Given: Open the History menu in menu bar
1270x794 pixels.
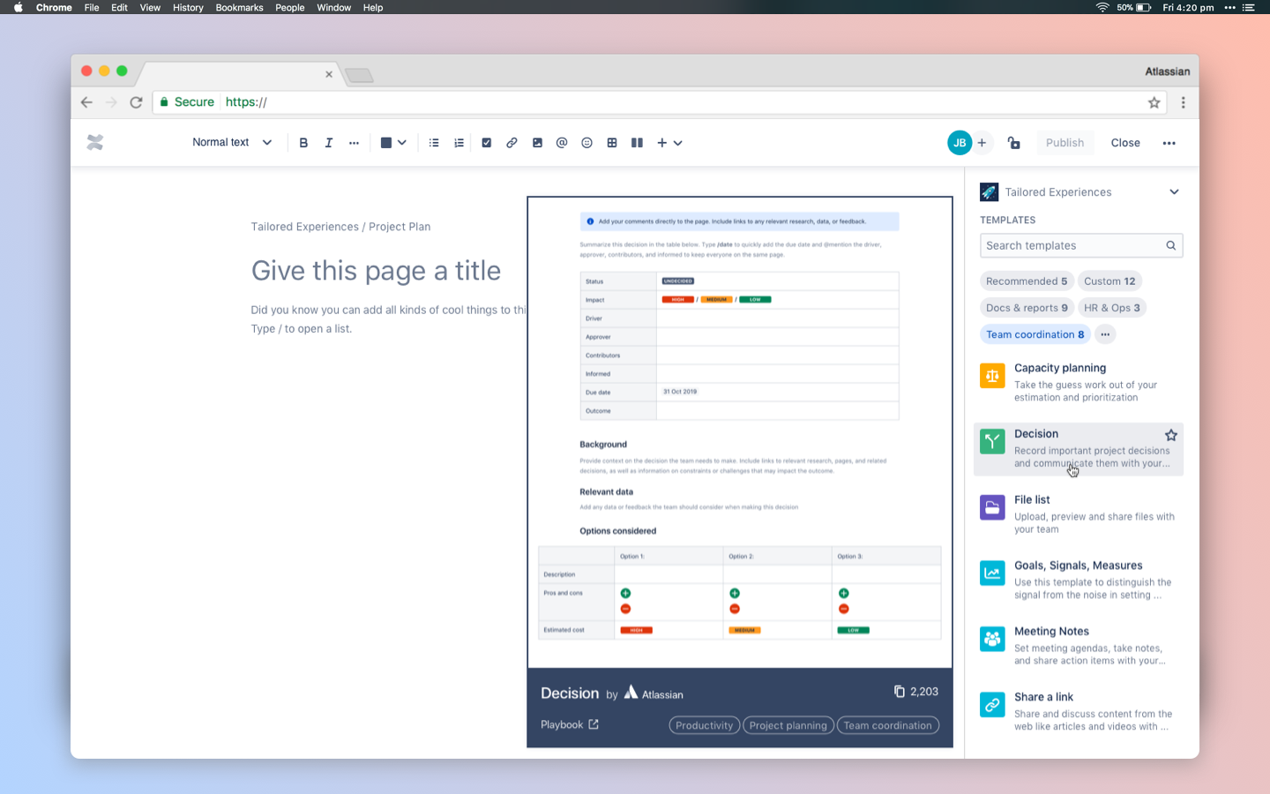Looking at the screenshot, I should (x=188, y=7).
